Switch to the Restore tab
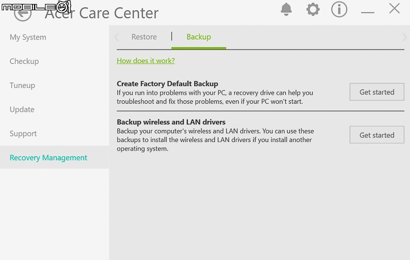410x260 pixels. tap(144, 37)
